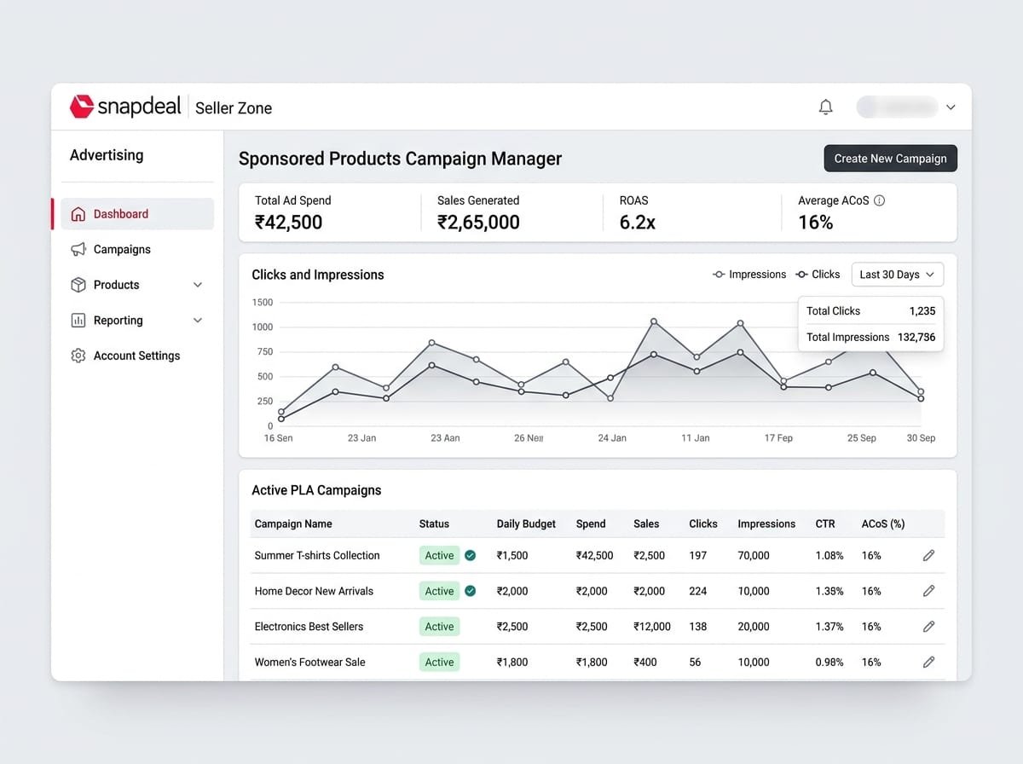Click the Active status of Women's Footwear Sale
The width and height of the screenshot is (1023, 764).
click(439, 662)
